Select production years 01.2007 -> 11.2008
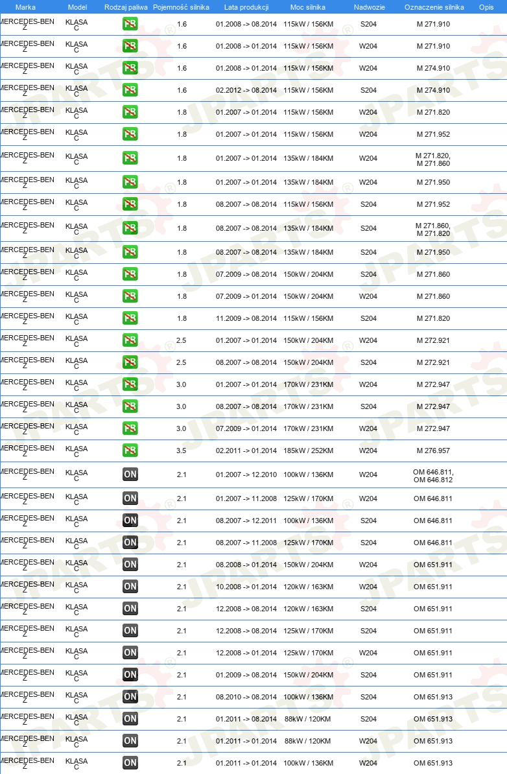Viewport: 507px width, 774px height. coord(246,498)
